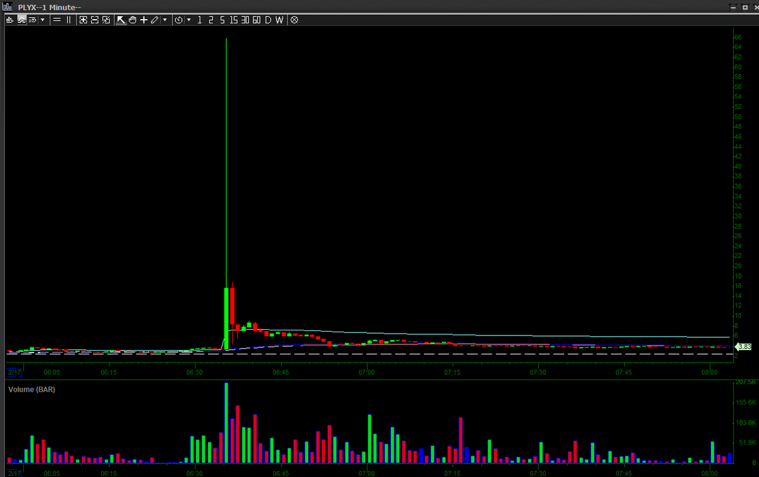
Task: Select the bar chart style icon
Action: (x=9, y=20)
